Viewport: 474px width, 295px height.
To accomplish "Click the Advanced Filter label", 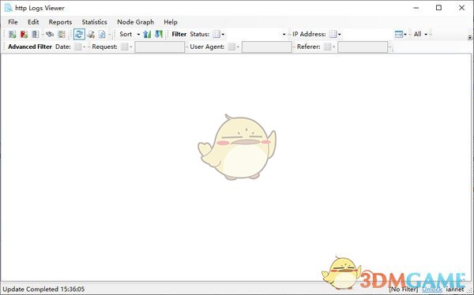I will 30,47.
